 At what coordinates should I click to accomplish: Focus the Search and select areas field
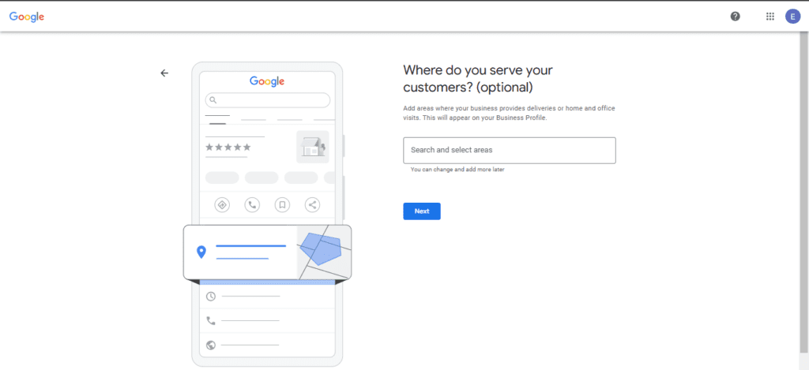pos(509,150)
